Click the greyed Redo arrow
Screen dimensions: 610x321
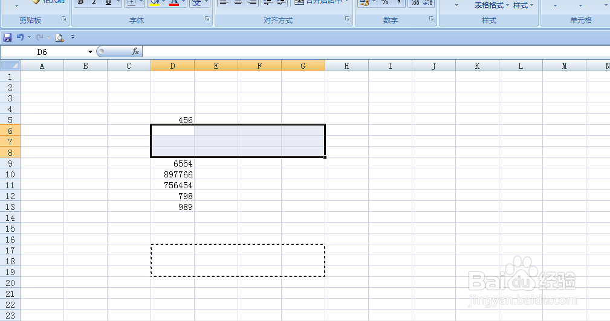[x=39, y=37]
